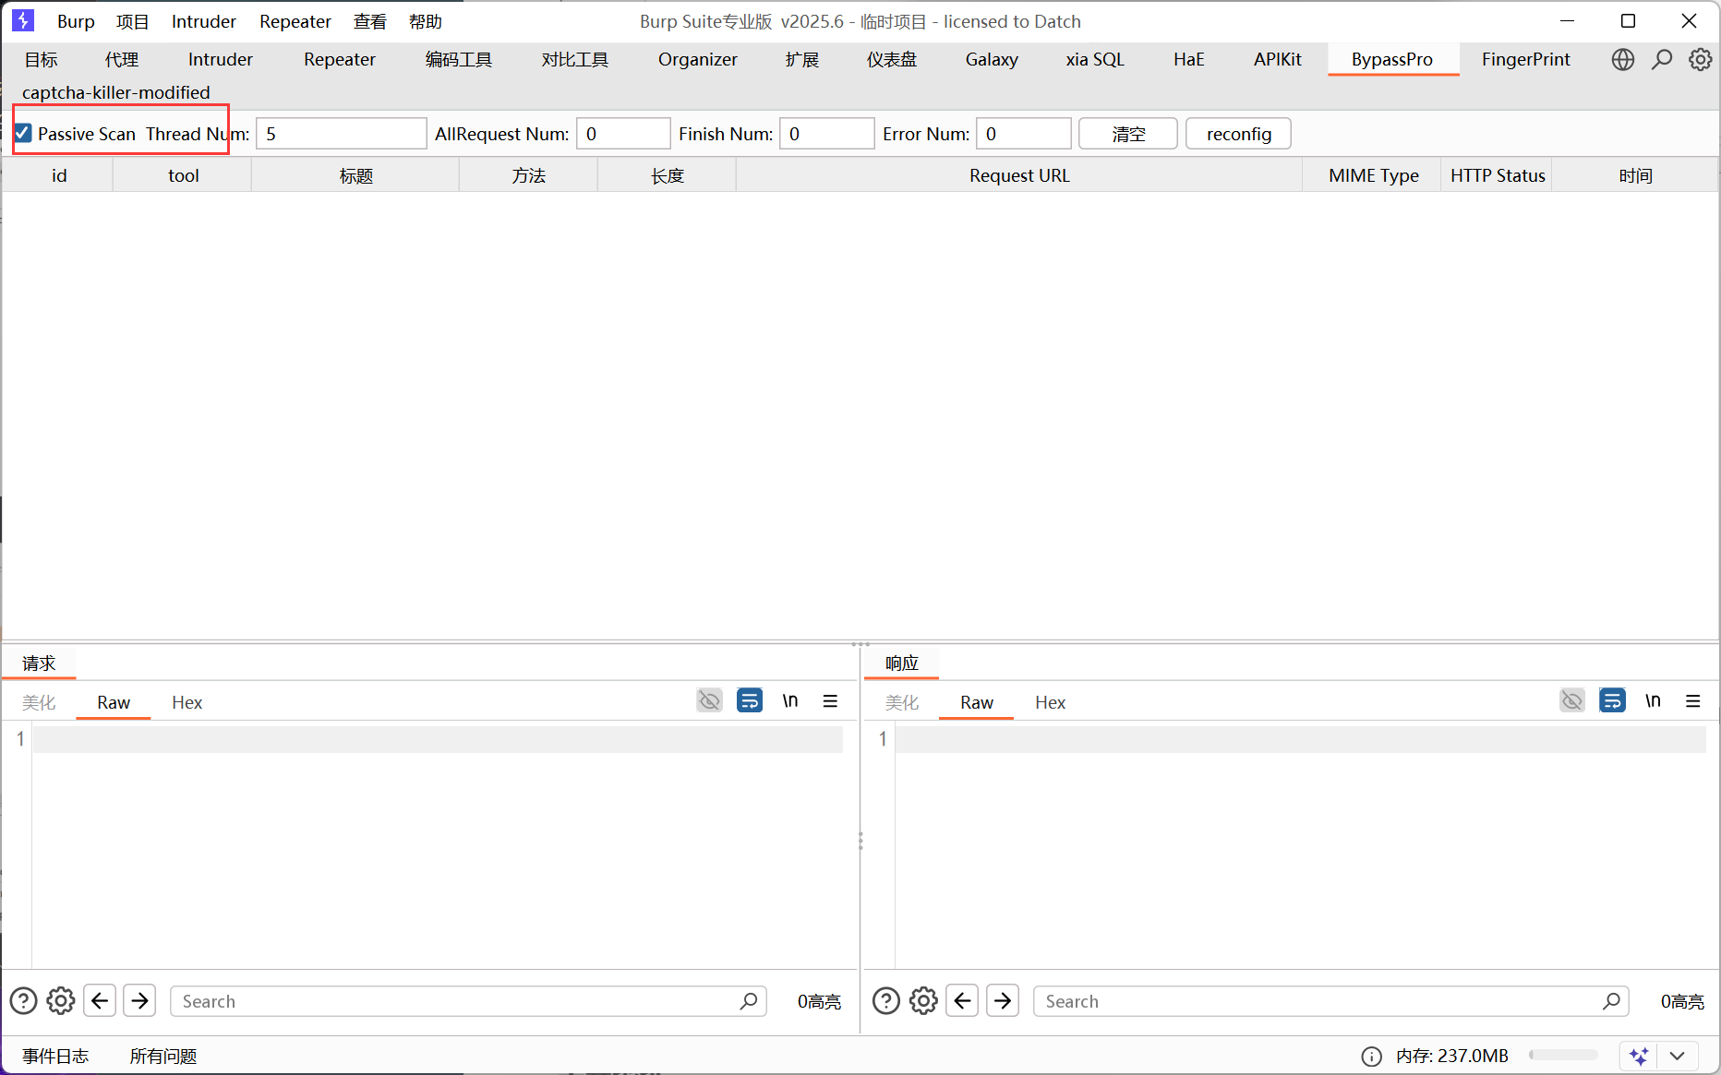The image size is (1721, 1075).
Task: Toggle hide non-printable chars in request pane
Action: point(709,700)
